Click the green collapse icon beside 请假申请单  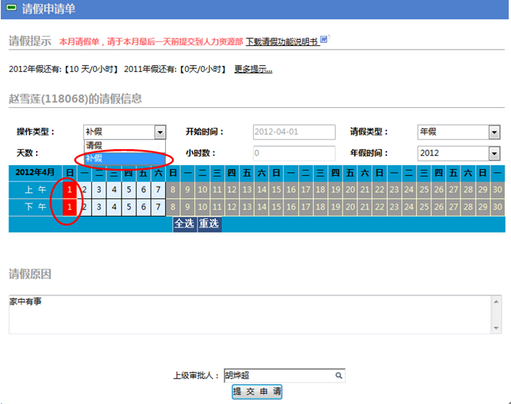click(11, 8)
